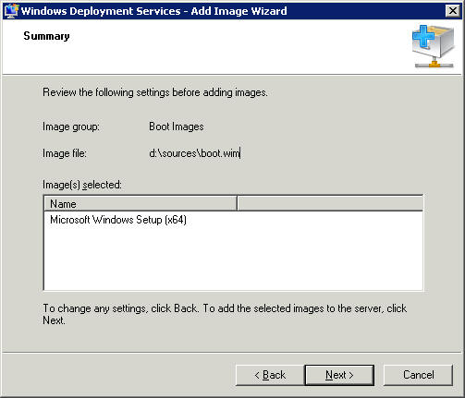This screenshot has height=398, width=465.
Task: Go back with the Back button
Action: click(270, 375)
